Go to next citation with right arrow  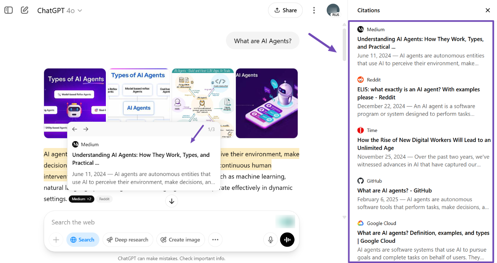pos(86,129)
